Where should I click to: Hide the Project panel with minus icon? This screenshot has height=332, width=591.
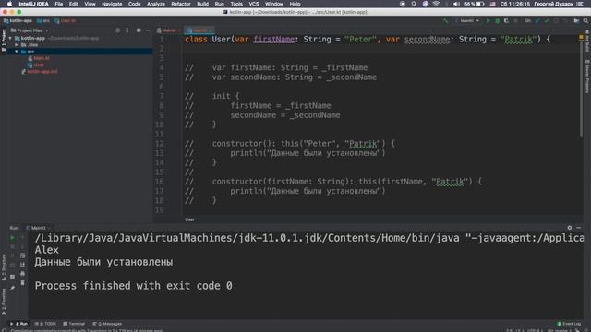[148, 30]
